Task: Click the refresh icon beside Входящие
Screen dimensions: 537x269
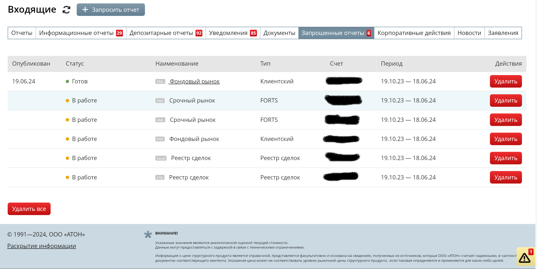Action: (x=66, y=10)
